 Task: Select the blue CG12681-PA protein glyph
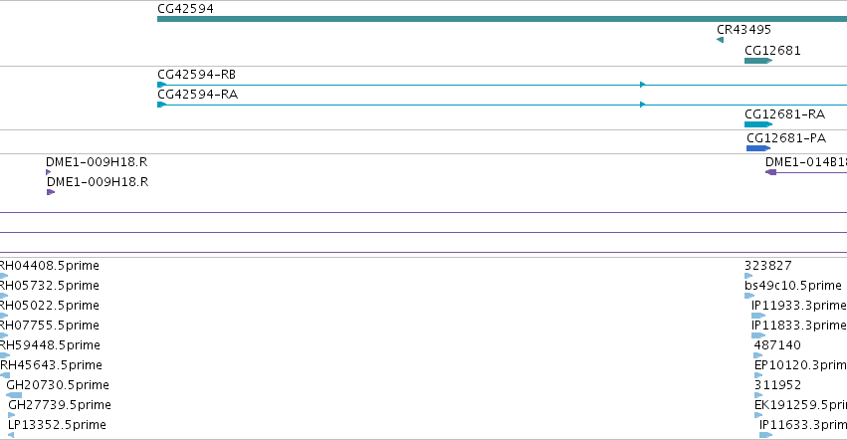coord(758,148)
